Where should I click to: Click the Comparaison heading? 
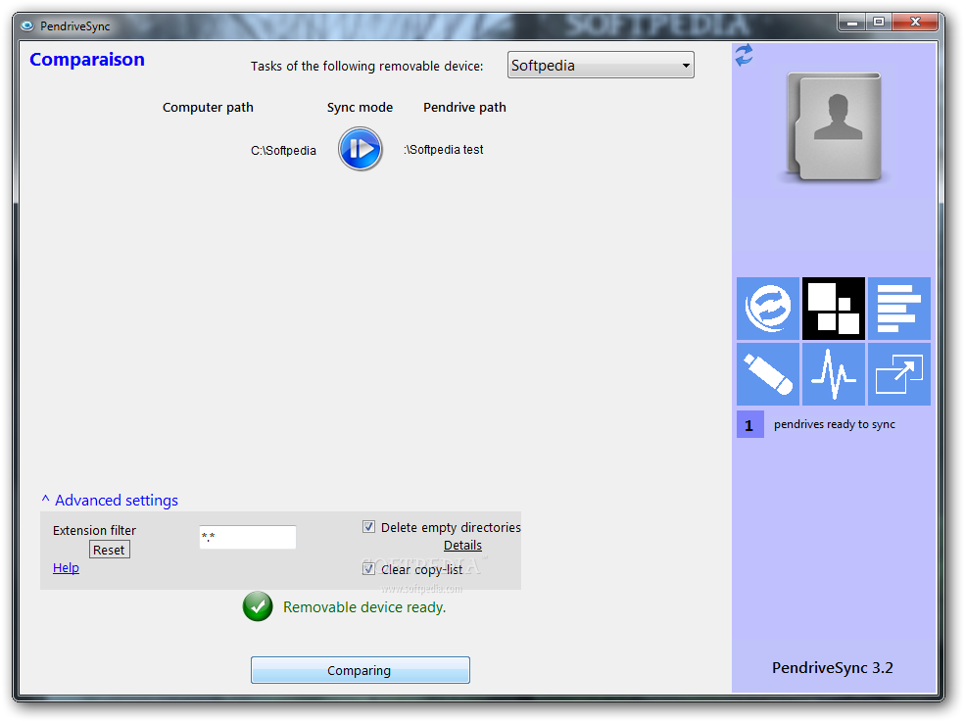click(x=87, y=60)
